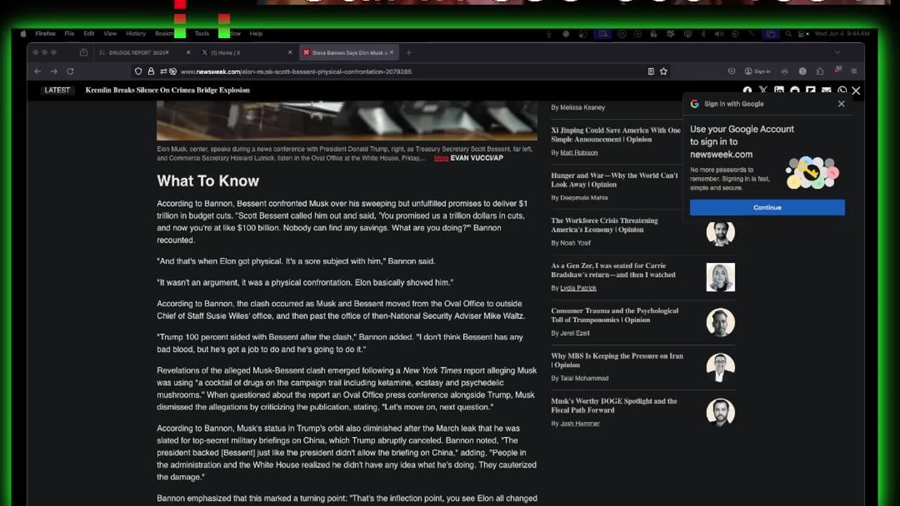Open the Edit menu
This screenshot has width=900, height=506.
(x=89, y=34)
